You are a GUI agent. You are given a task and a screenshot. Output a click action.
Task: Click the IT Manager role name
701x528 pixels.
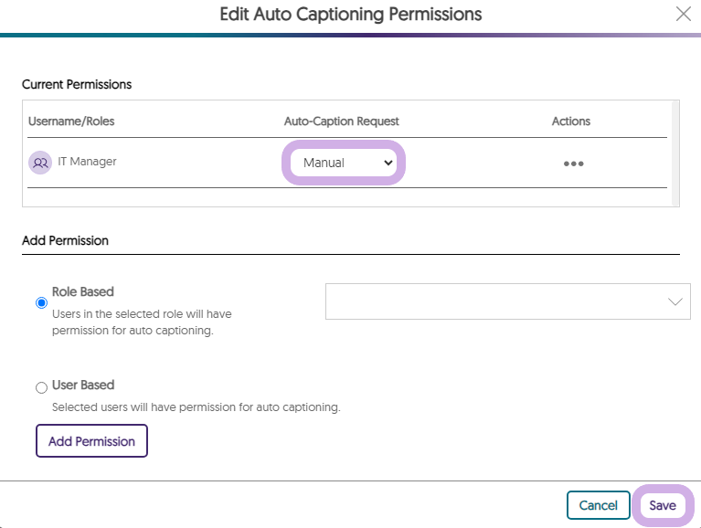[x=87, y=162]
